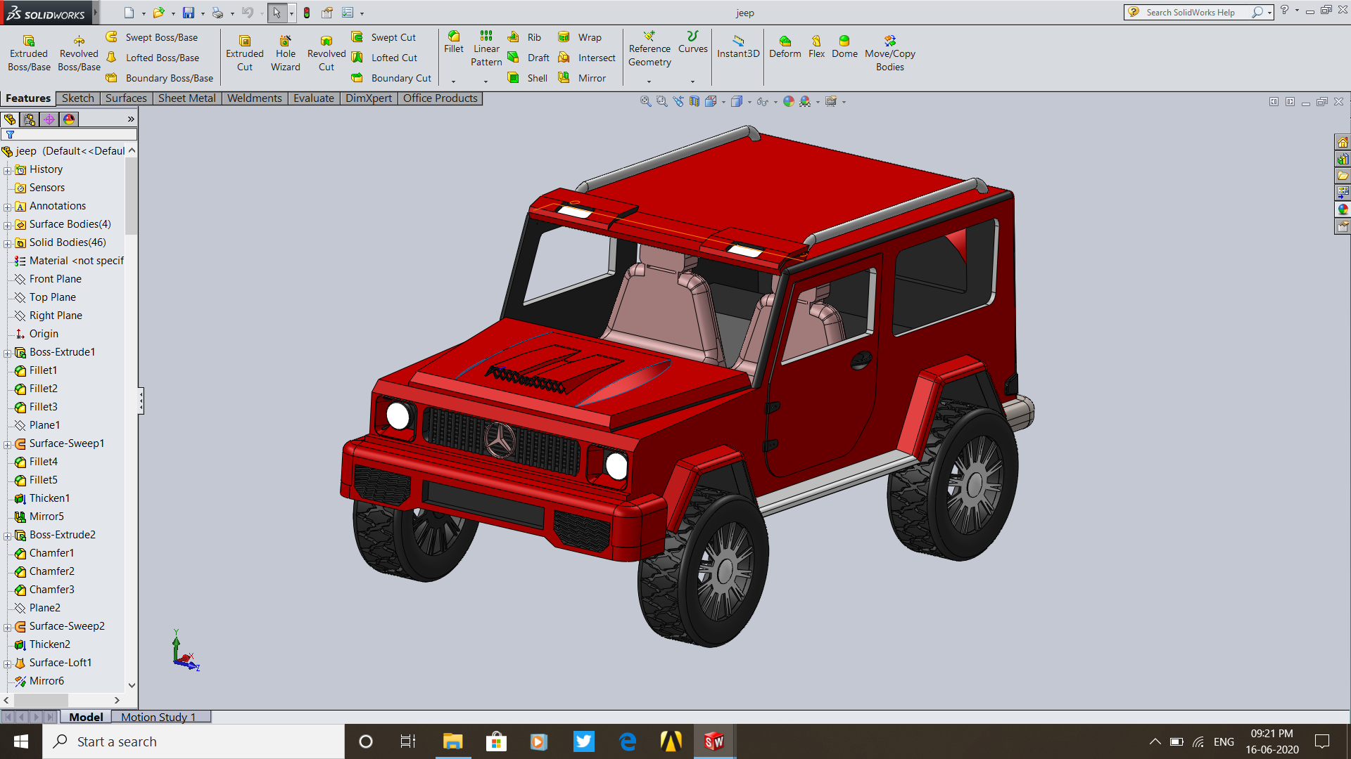Select the Mirror feature tool
This screenshot has width=1351, height=759.
tap(582, 78)
